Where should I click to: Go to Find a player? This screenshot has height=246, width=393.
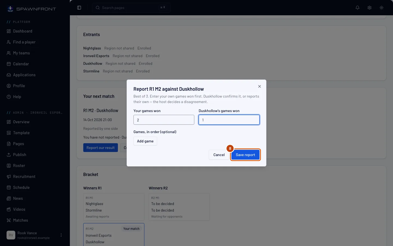pyautogui.click(x=35, y=42)
